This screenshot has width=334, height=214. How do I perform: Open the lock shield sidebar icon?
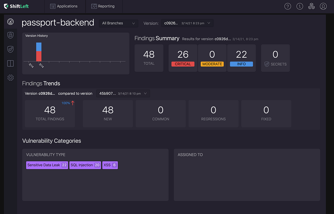coord(10,35)
